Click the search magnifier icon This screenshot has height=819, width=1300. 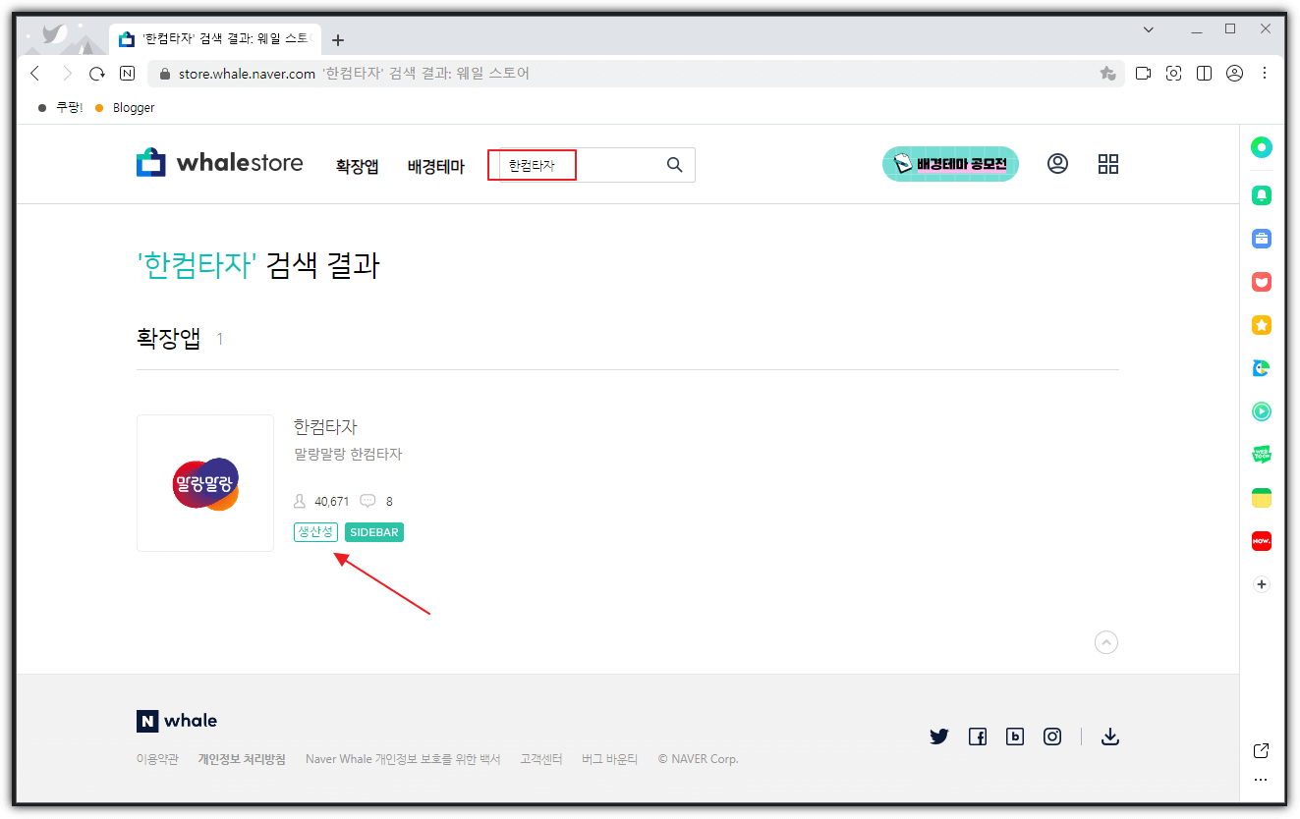click(674, 165)
